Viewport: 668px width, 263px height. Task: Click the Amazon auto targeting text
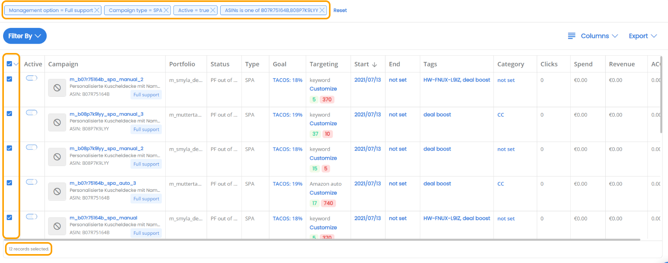click(x=325, y=184)
